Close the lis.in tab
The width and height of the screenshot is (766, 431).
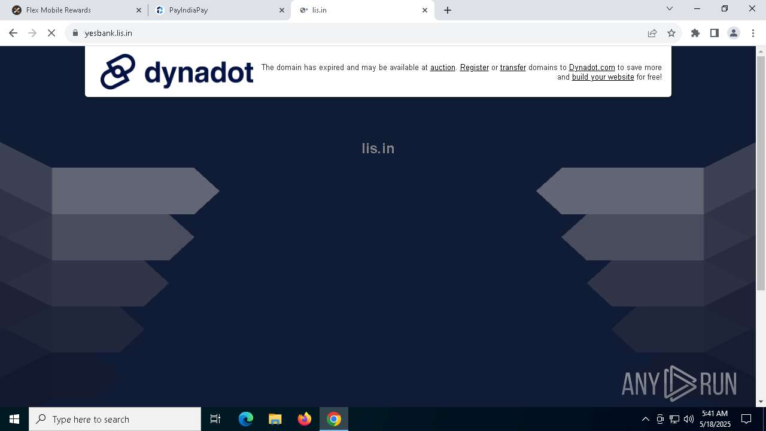click(x=425, y=10)
